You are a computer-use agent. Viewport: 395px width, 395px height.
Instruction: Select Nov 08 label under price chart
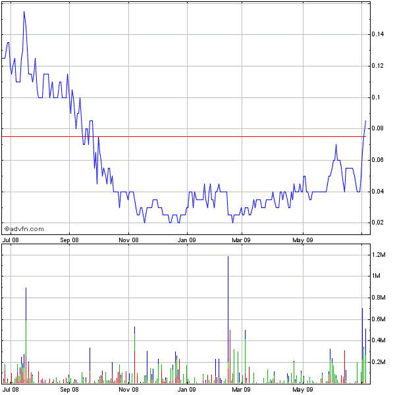pos(129,240)
